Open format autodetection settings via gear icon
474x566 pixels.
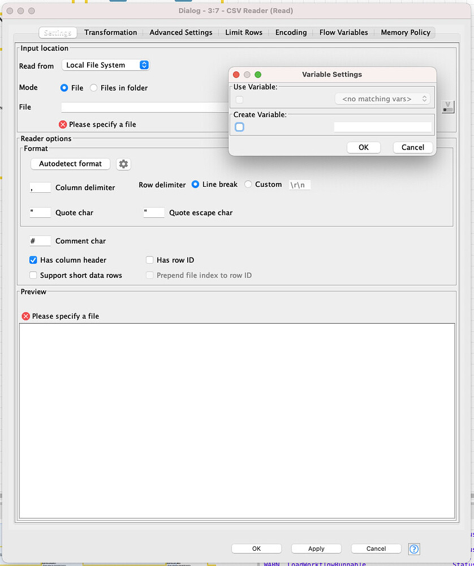click(123, 164)
